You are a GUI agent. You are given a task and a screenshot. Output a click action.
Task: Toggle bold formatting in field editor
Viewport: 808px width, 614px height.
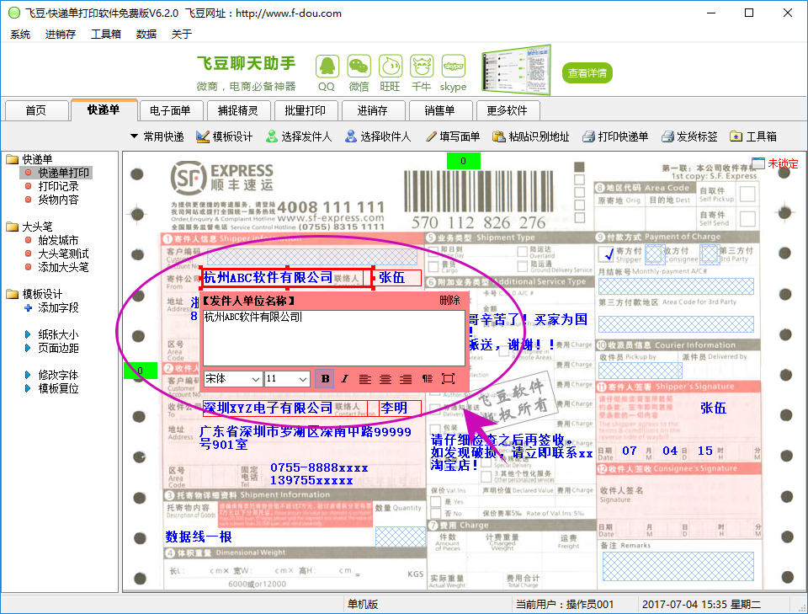325,379
